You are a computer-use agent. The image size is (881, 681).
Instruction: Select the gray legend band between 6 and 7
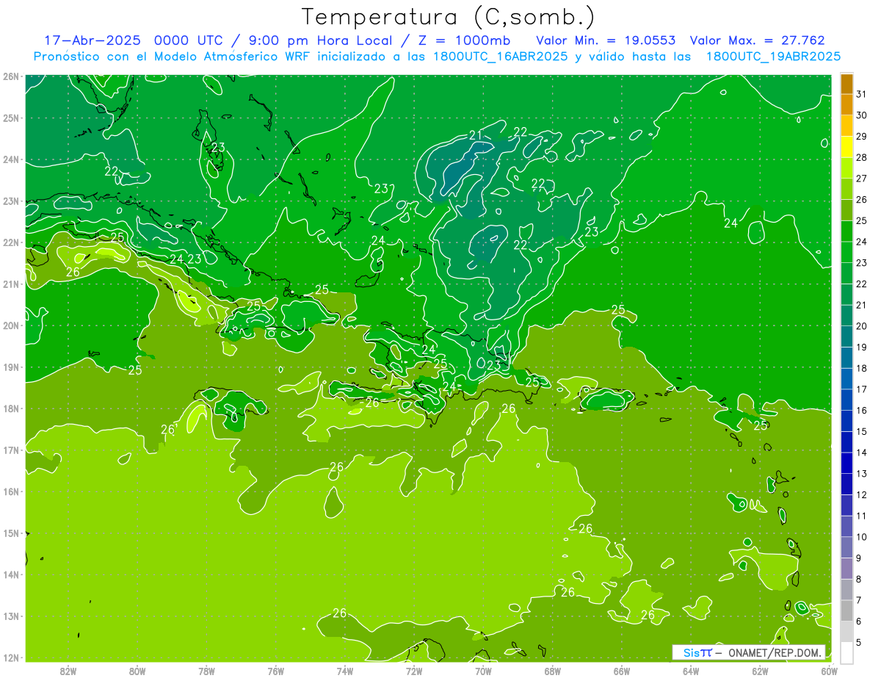pos(846,610)
